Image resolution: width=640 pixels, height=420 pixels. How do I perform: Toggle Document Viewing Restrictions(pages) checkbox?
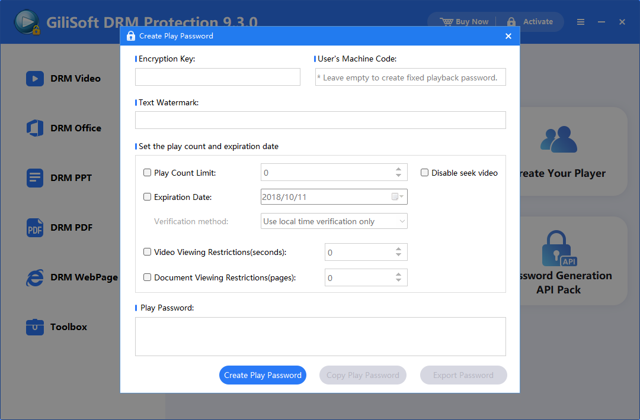148,277
